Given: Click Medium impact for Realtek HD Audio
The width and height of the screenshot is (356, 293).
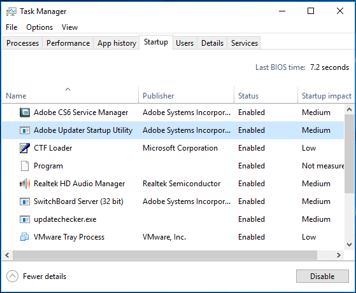Looking at the screenshot, I should [x=316, y=184].
